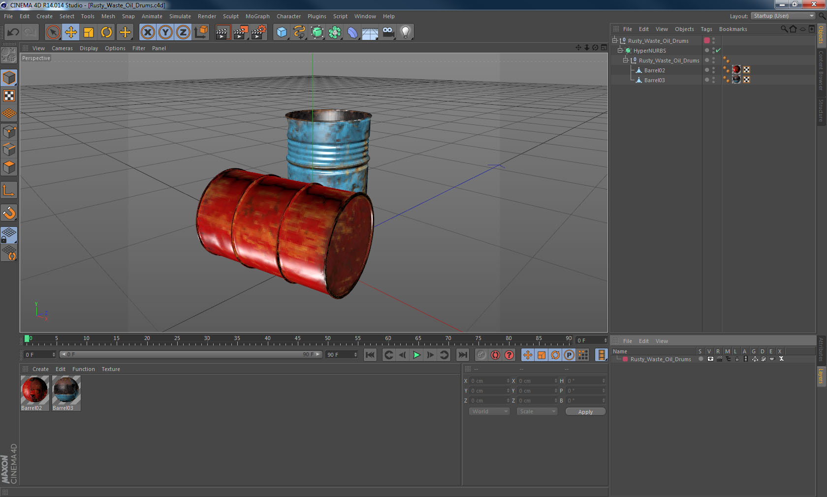The image size is (827, 497).
Task: Open Object manager Tags menu
Action: [x=706, y=29]
